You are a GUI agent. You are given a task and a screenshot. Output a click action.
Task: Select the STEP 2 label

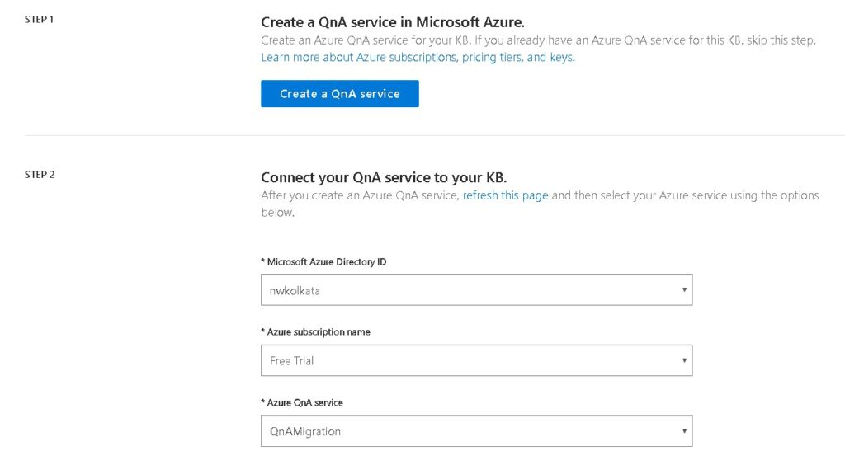[40, 175]
